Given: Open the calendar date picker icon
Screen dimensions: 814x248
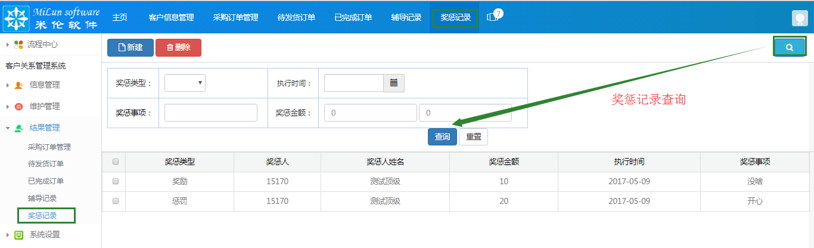Looking at the screenshot, I should [393, 83].
